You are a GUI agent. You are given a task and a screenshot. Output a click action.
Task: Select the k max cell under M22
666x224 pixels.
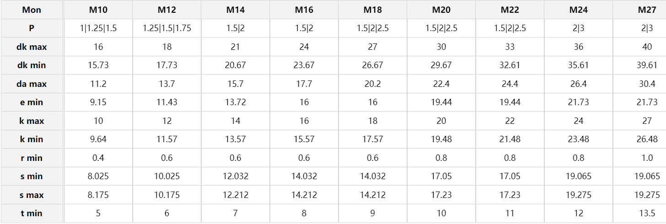click(x=510, y=121)
